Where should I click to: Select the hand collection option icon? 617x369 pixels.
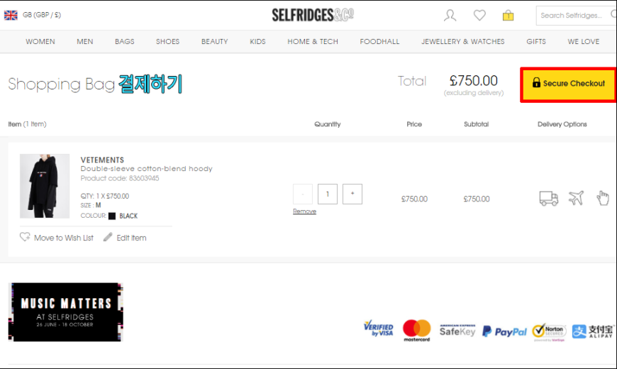coord(602,198)
